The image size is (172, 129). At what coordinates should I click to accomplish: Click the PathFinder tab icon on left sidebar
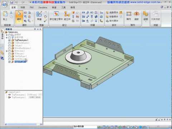pyautogui.click(x=2, y=34)
